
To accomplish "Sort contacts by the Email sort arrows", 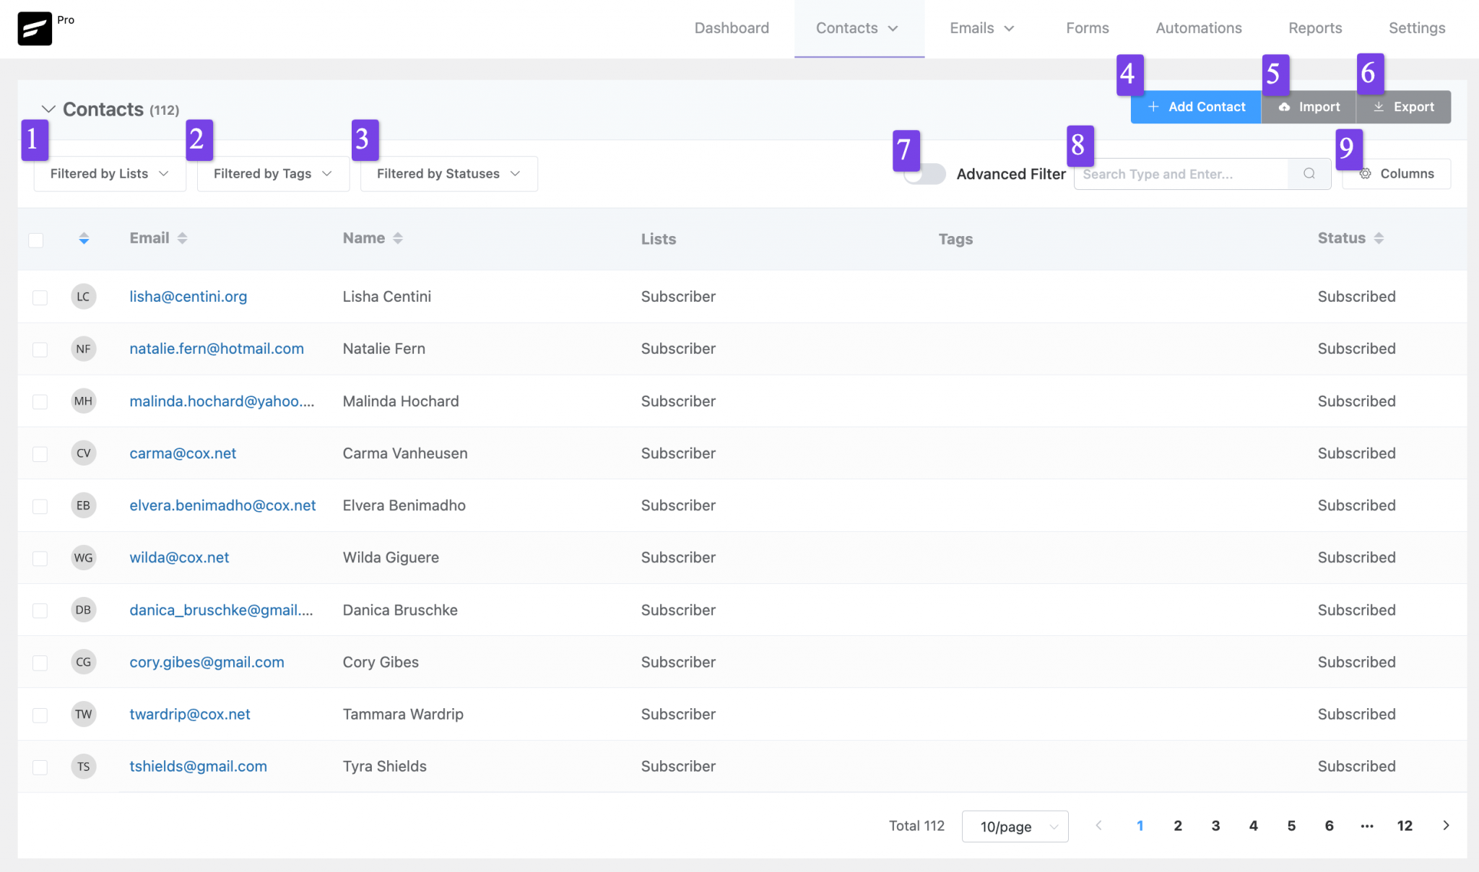I will pyautogui.click(x=182, y=237).
